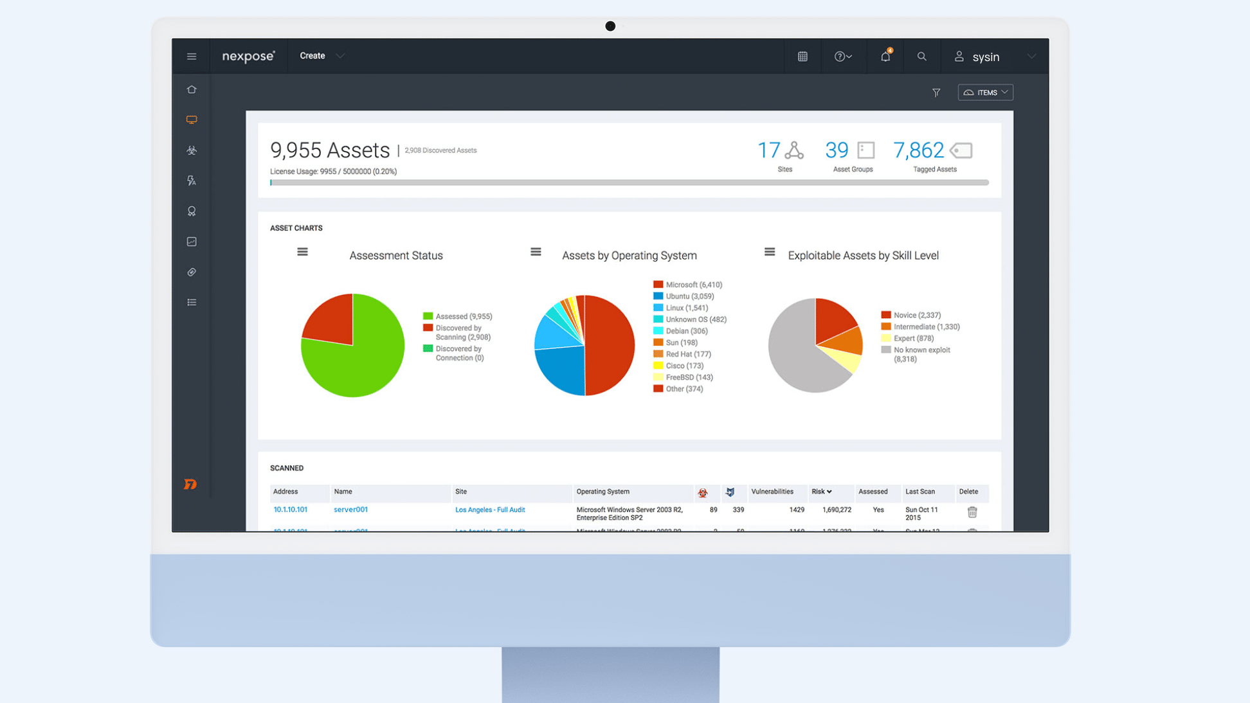Image resolution: width=1250 pixels, height=703 pixels.
Task: Toggle Unknown OS (482) legend entry
Action: [x=690, y=319]
